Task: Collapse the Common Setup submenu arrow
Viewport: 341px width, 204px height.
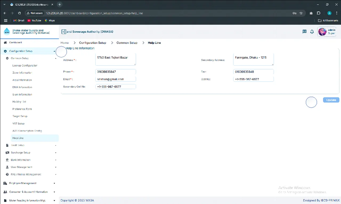Action: [x=56, y=58]
